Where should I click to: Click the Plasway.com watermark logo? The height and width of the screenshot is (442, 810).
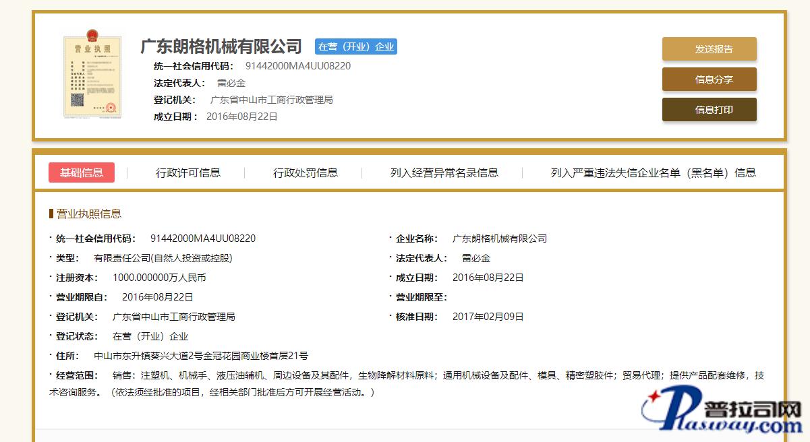722,412
